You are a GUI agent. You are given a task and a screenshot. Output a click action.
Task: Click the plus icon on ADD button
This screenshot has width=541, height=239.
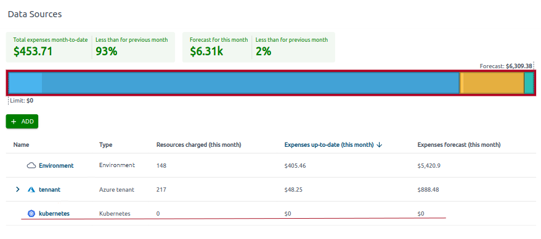14,122
